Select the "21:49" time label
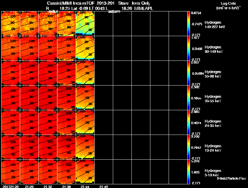 (104, 186)
